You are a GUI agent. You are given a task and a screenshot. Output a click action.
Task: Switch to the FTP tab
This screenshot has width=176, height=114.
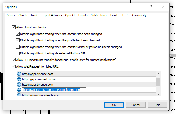click(125, 15)
